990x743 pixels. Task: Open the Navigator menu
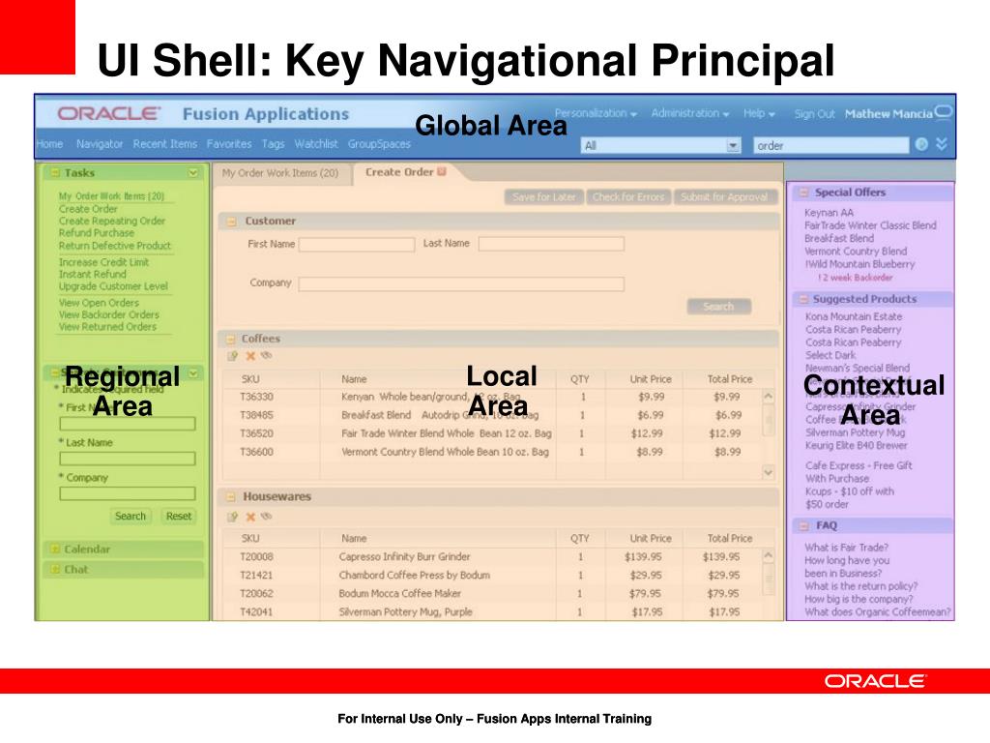coord(100,144)
